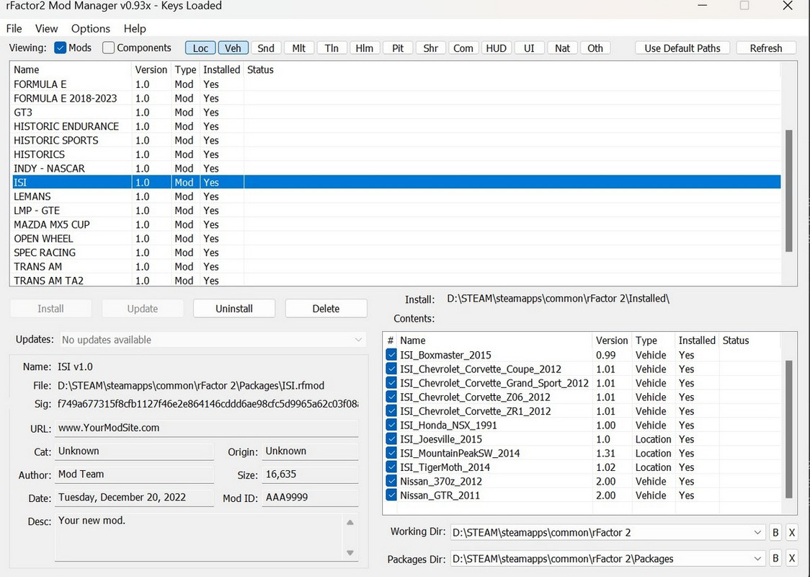Image resolution: width=810 pixels, height=577 pixels.
Task: Toggle the Nat filter button
Action: pyautogui.click(x=563, y=48)
